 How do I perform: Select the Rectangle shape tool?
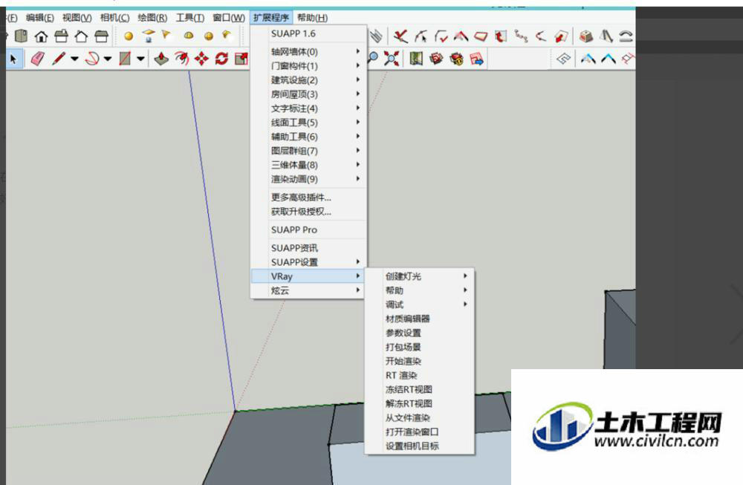click(125, 59)
